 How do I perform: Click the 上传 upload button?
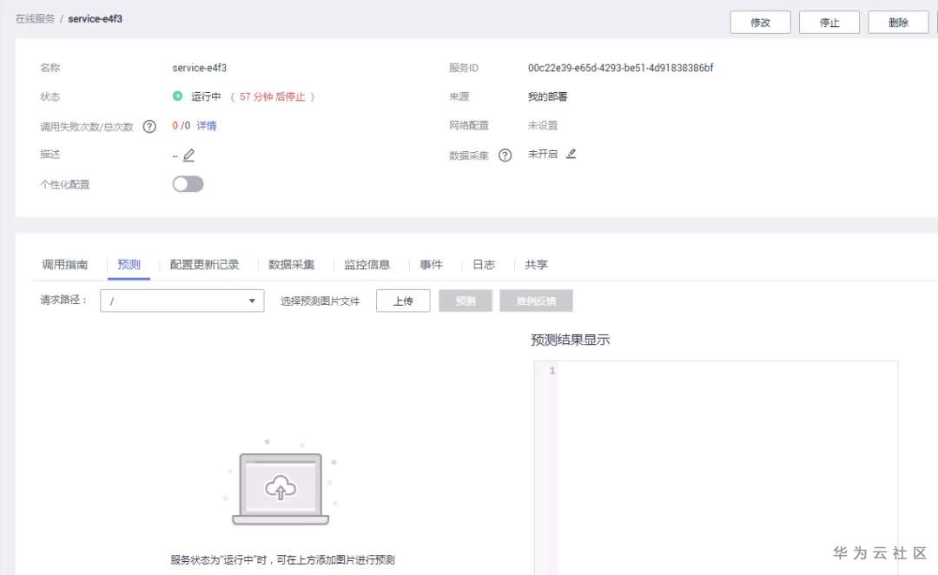(403, 301)
